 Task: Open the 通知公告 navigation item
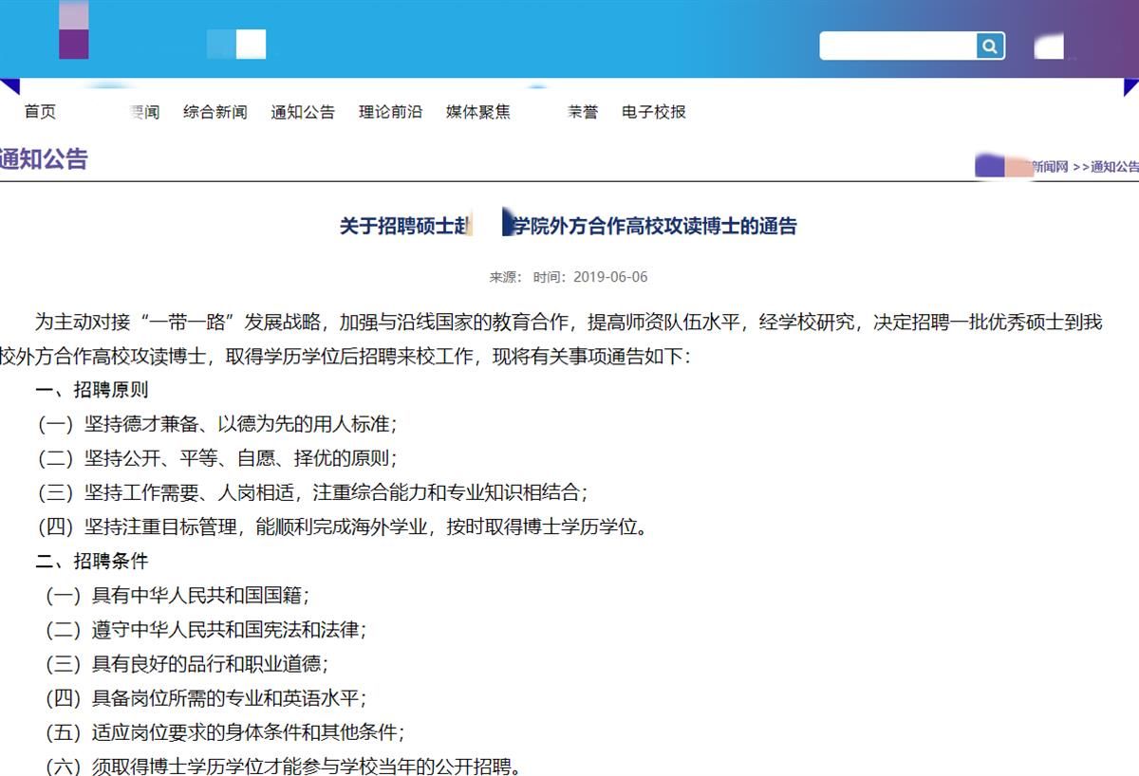click(x=303, y=112)
